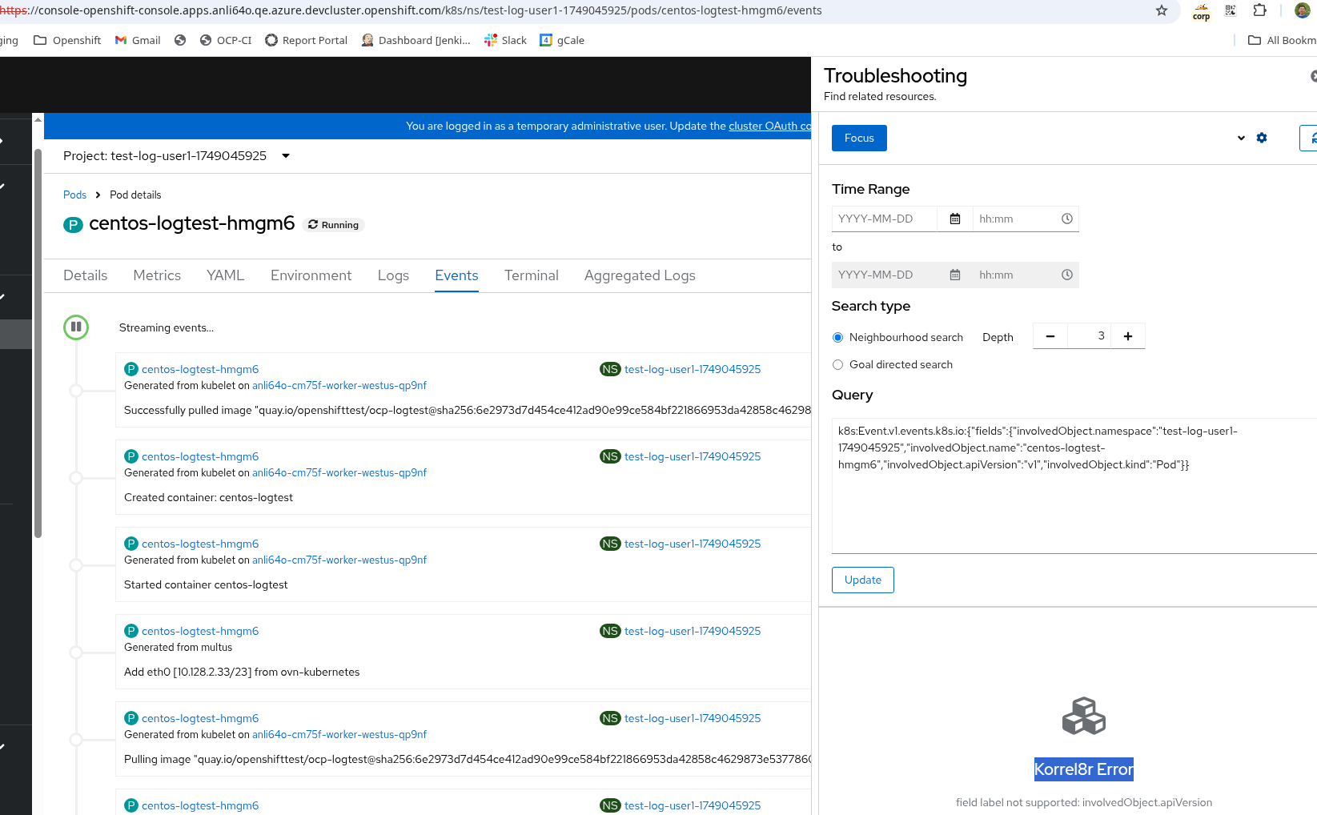Viewport: 1317px width, 815px height.
Task: Open the YAML tab
Action: click(226, 275)
